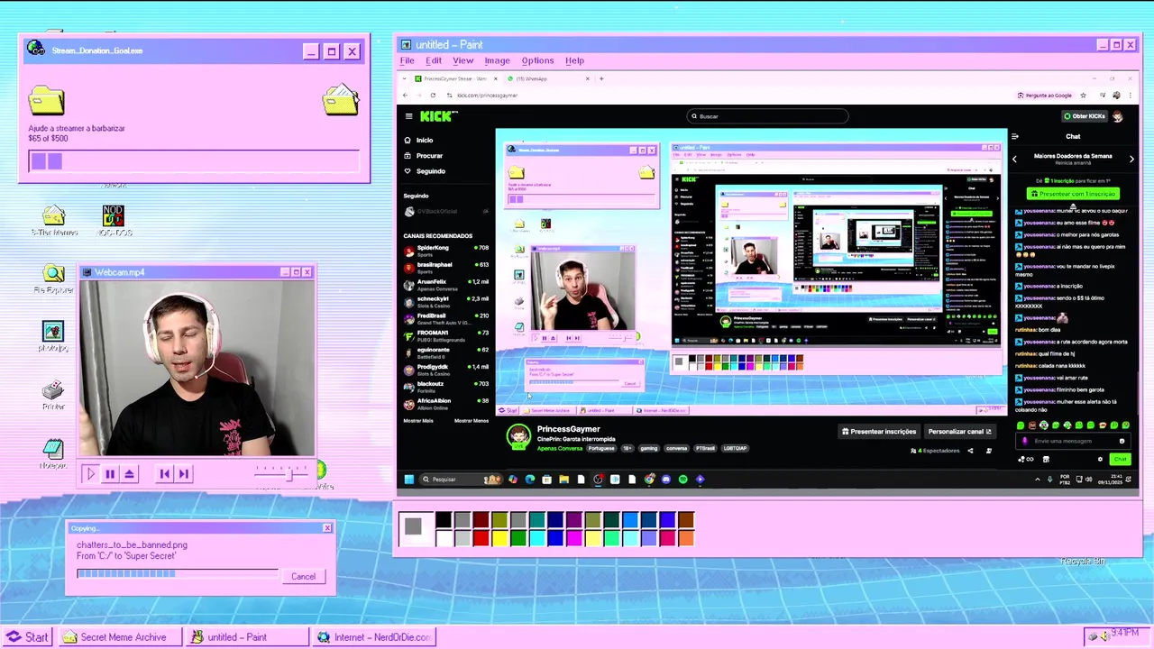The height and width of the screenshot is (649, 1154).
Task: Skip to next track in Webcam.mp4 player
Action: [183, 473]
